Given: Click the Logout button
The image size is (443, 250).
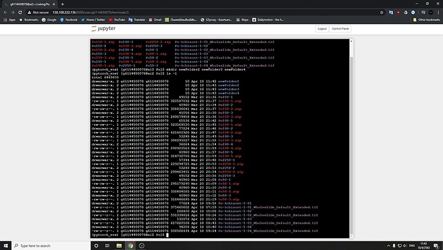Looking at the screenshot, I should pyautogui.click(x=322, y=29).
